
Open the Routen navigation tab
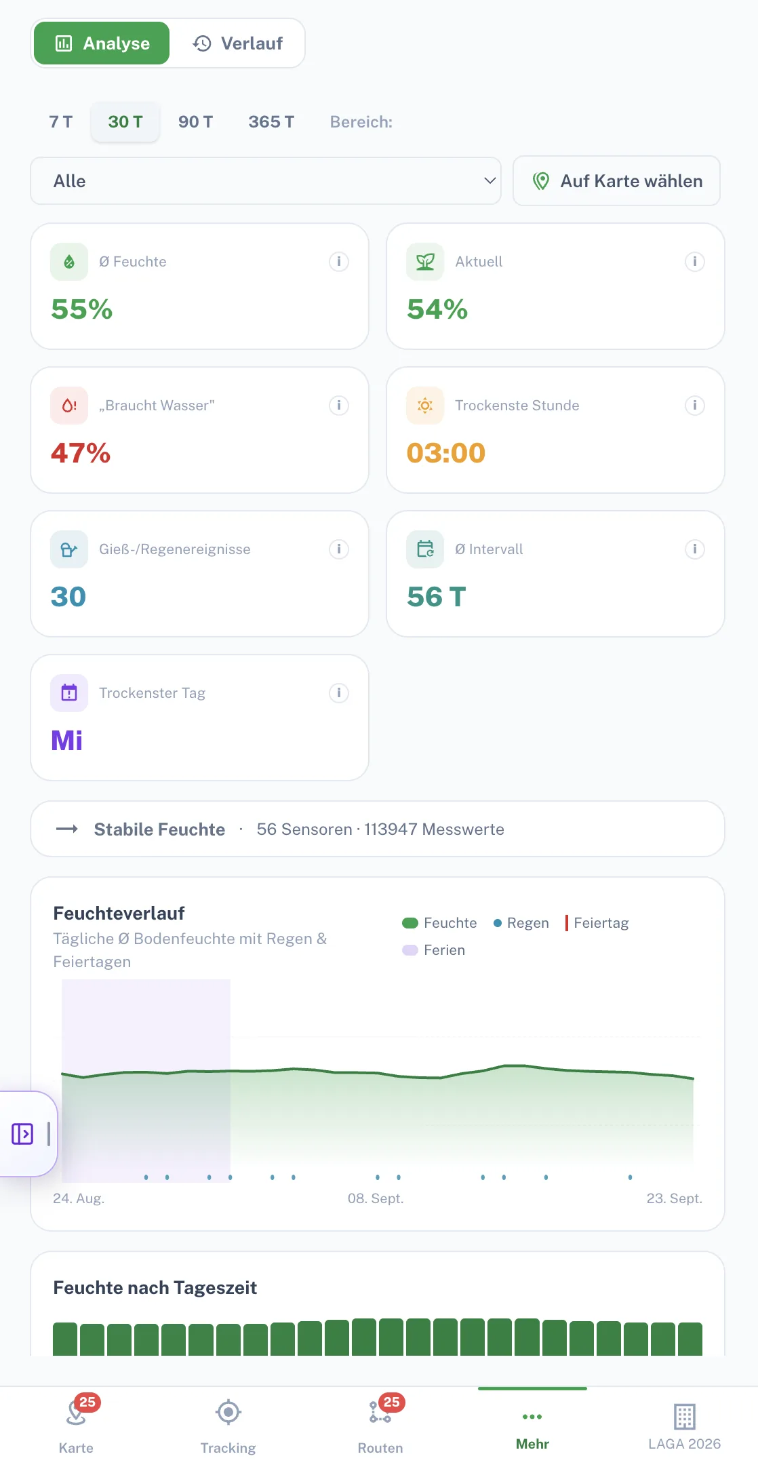click(380, 1427)
